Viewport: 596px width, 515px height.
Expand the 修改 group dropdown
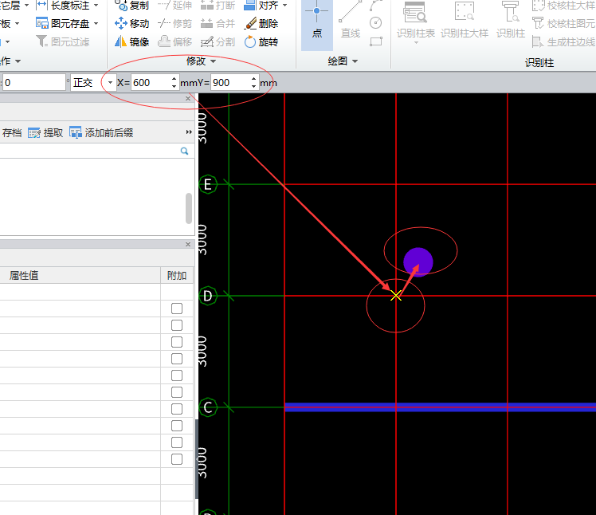(213, 61)
